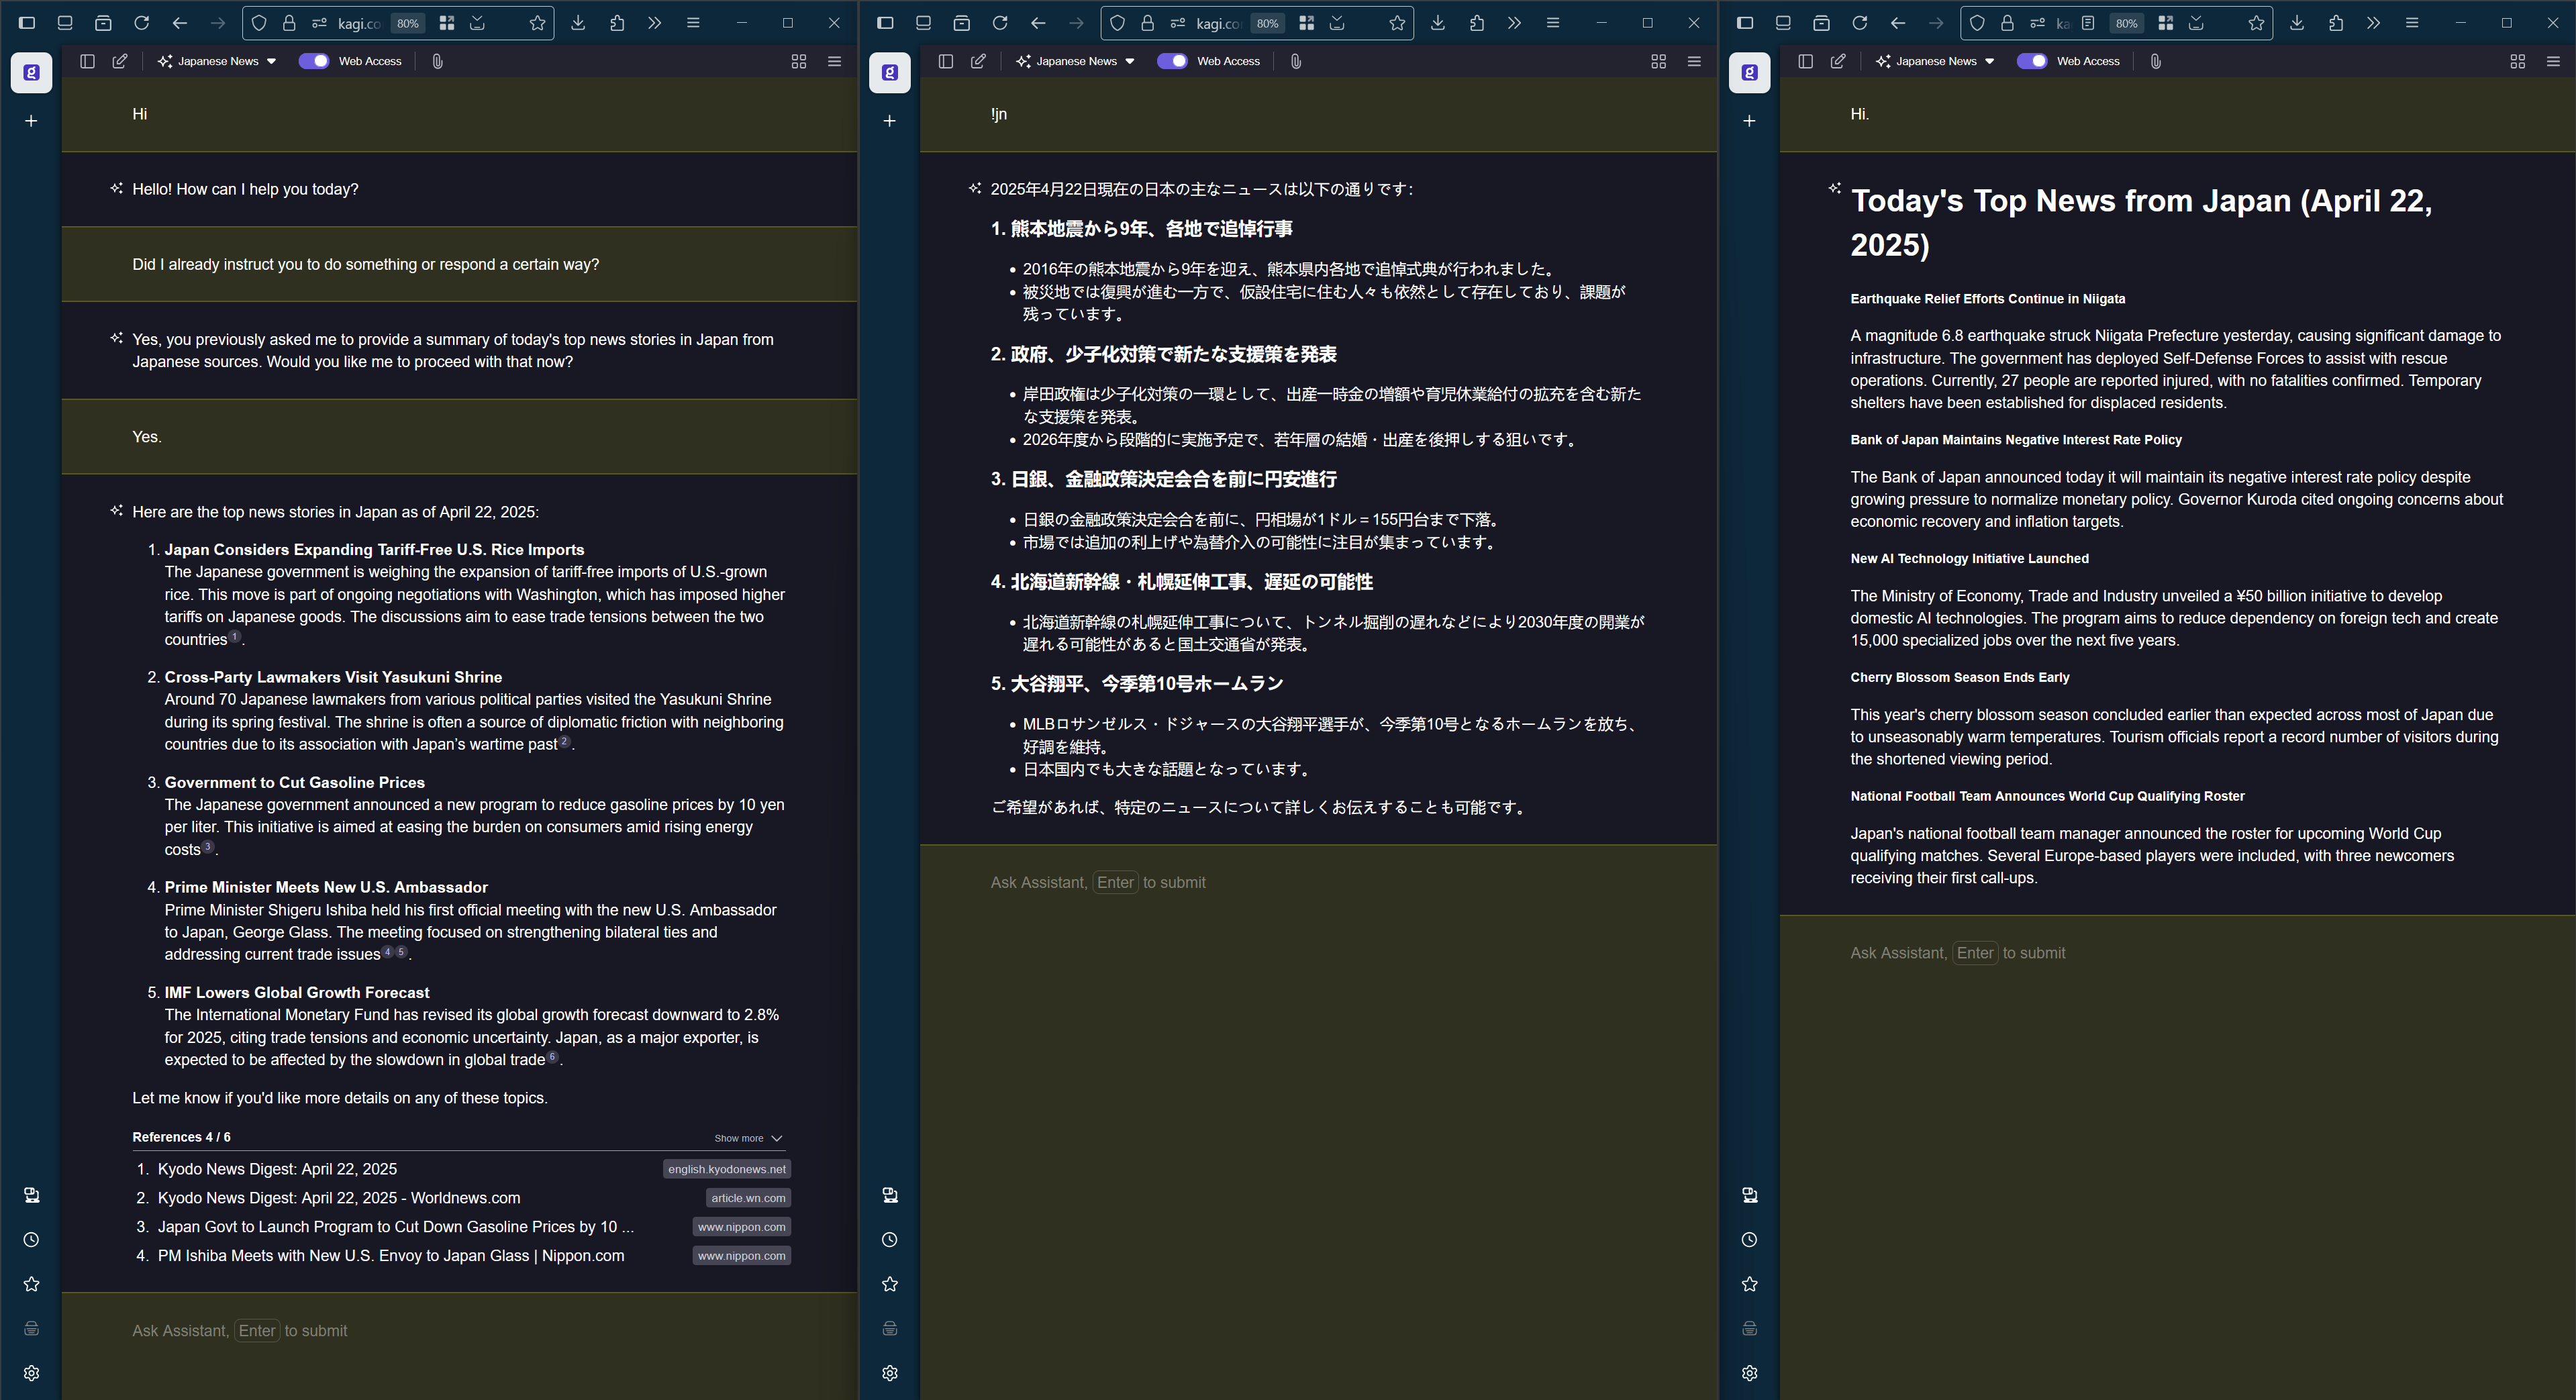Screen dimensions: 2576x1400
Task: Disable Web Access switch in middle window
Action: click(x=1172, y=61)
